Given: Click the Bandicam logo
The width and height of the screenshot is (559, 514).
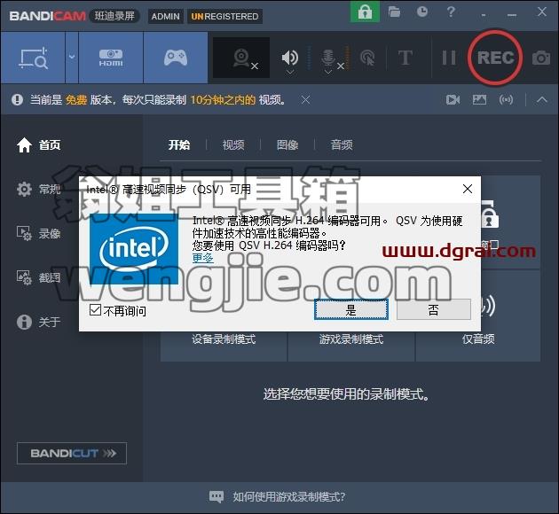Looking at the screenshot, I should [x=47, y=16].
